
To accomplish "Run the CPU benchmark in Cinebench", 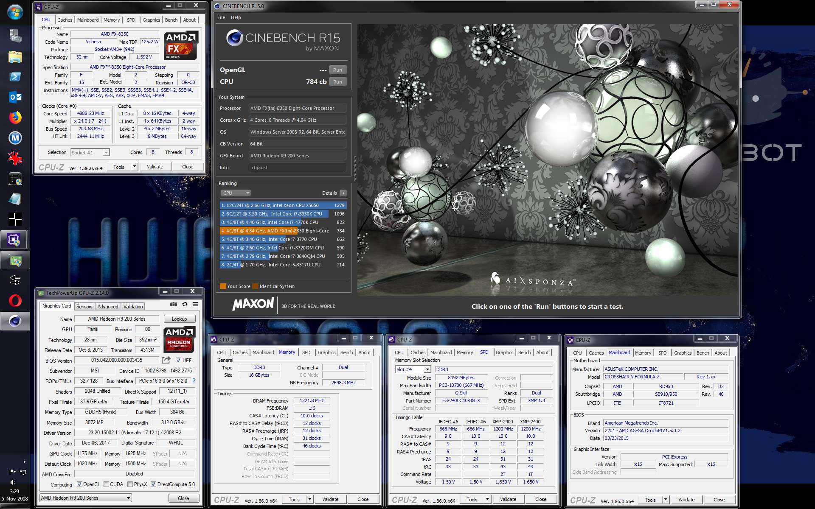I will coord(337,82).
